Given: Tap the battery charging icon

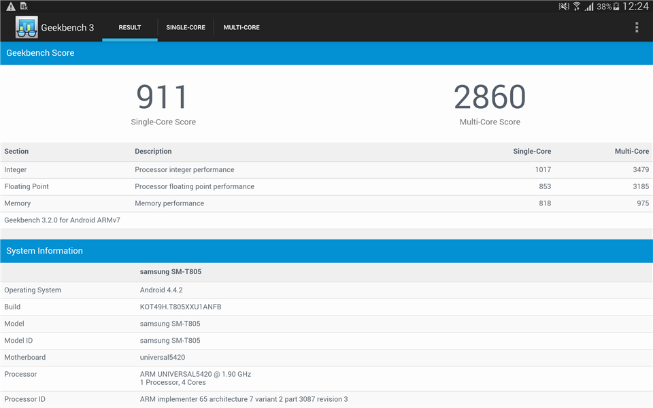Looking at the screenshot, I should pyautogui.click(x=616, y=6).
